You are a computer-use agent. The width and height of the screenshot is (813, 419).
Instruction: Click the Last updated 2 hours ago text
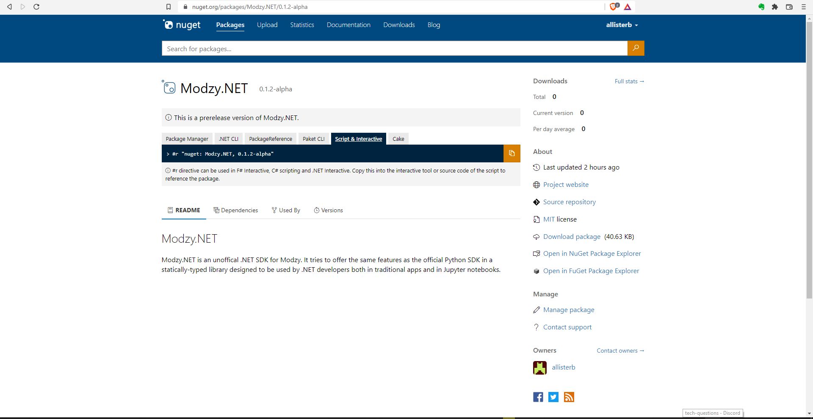[x=581, y=167]
